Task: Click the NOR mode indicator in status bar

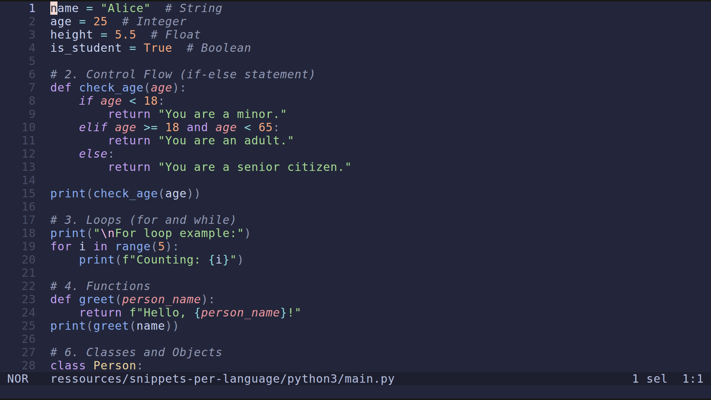Action: point(17,379)
